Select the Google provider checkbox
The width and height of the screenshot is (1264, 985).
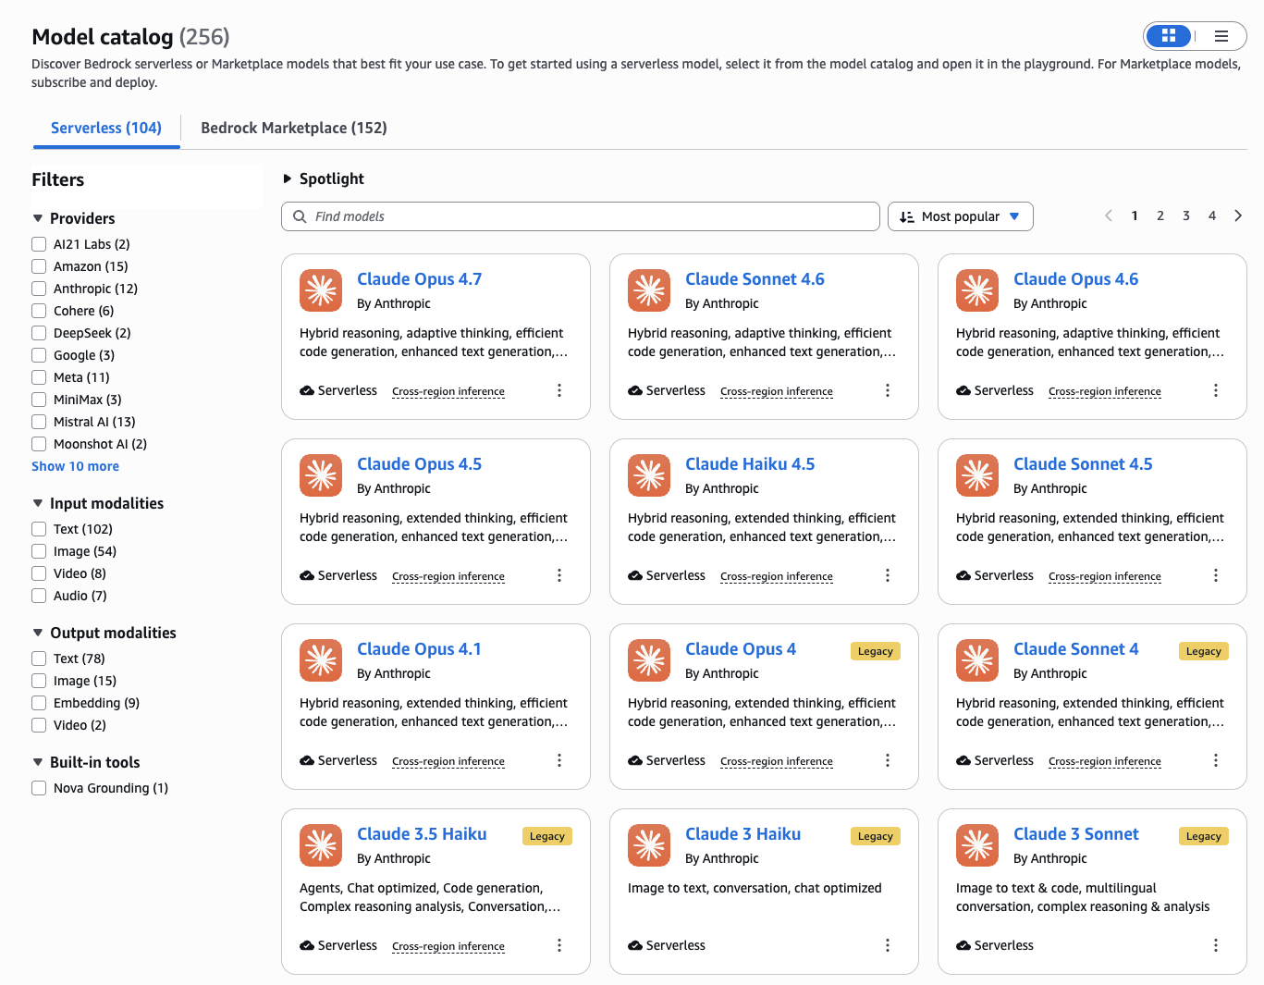[x=39, y=355]
